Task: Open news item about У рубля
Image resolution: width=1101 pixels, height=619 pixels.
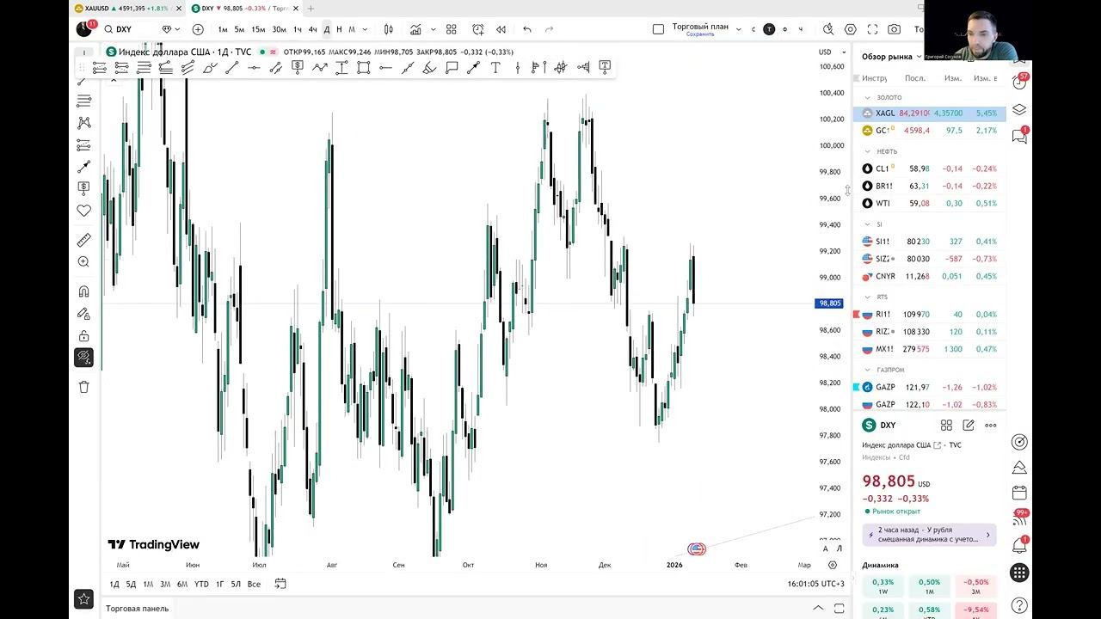Action: [930, 535]
